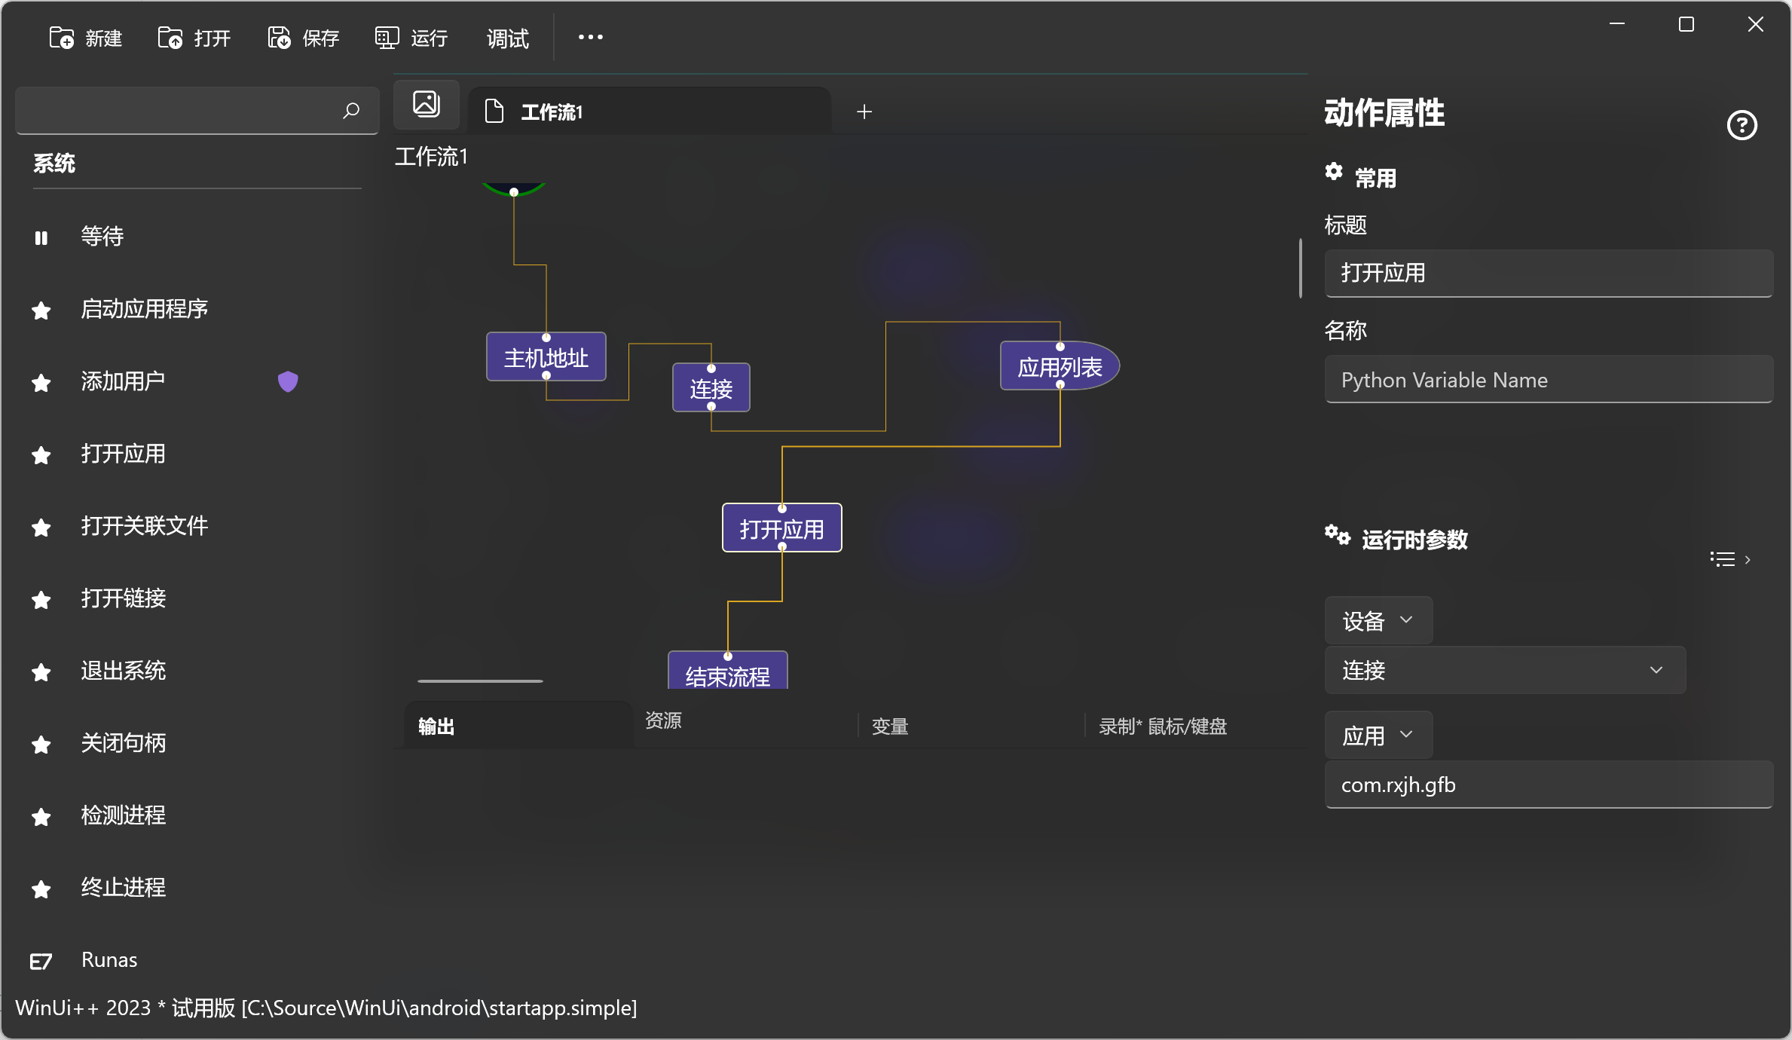The image size is (1792, 1040).
Task: Click the search magnifier icon
Action: coord(350,111)
